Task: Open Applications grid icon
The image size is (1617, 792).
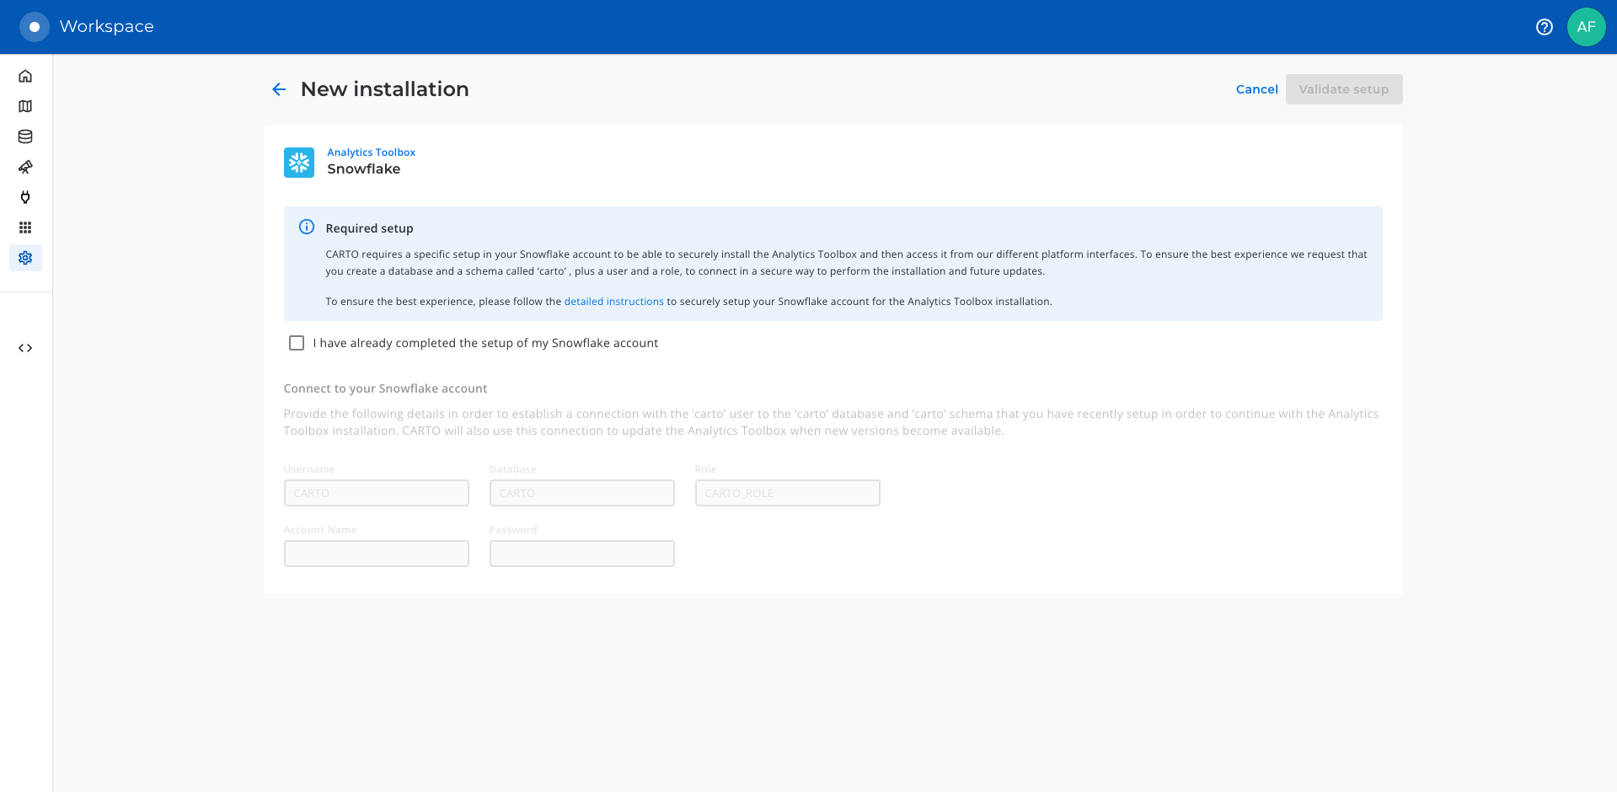Action: point(25,227)
